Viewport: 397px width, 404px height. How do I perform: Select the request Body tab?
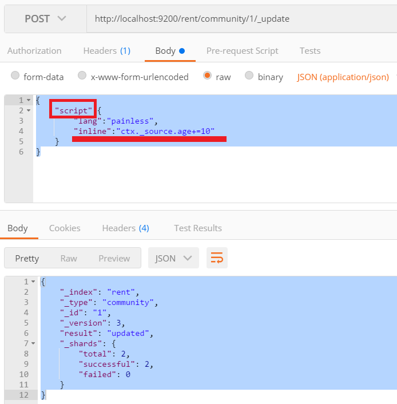[170, 51]
